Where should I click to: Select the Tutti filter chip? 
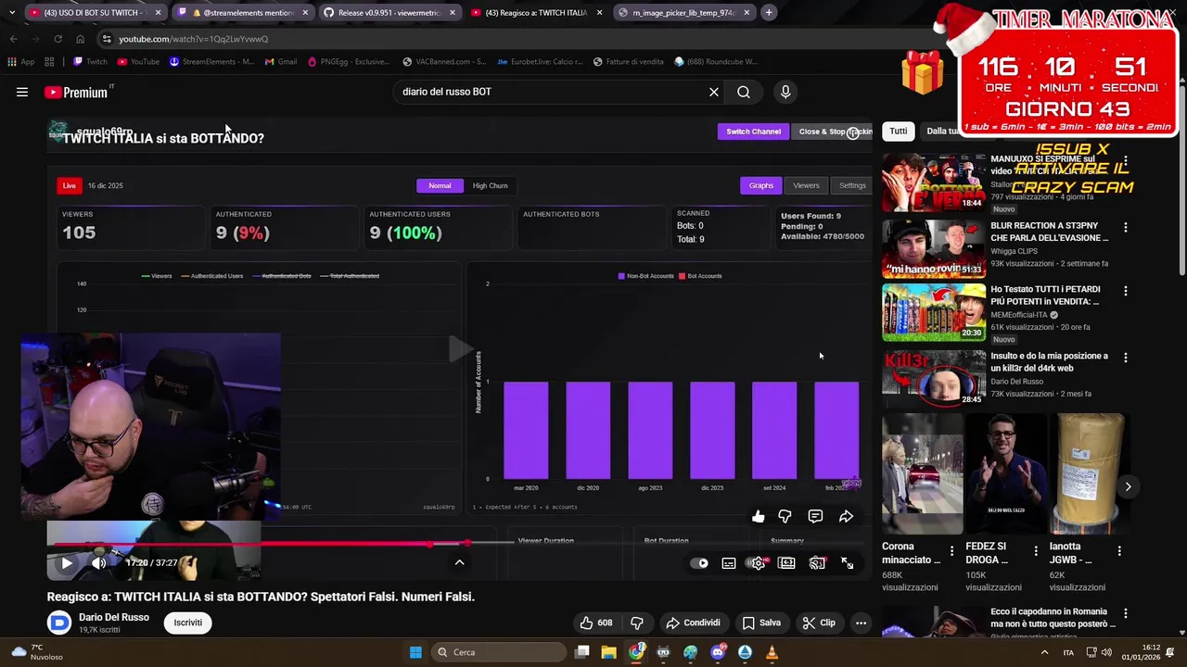pyautogui.click(x=898, y=131)
